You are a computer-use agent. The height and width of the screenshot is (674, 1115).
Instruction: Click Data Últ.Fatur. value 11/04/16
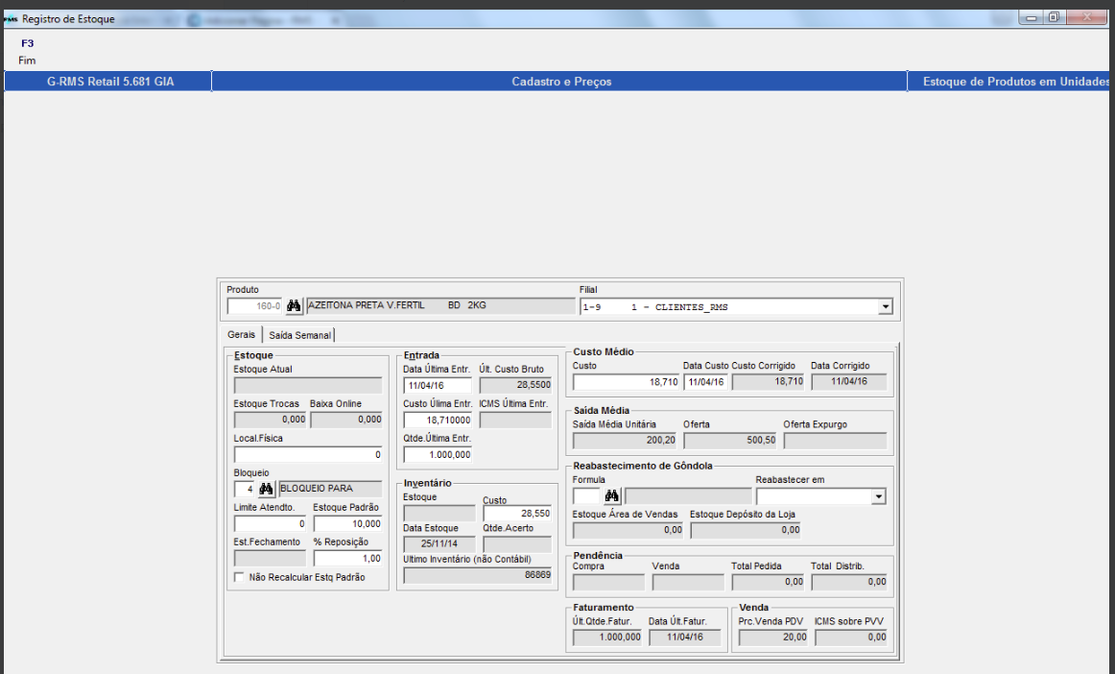coord(685,638)
